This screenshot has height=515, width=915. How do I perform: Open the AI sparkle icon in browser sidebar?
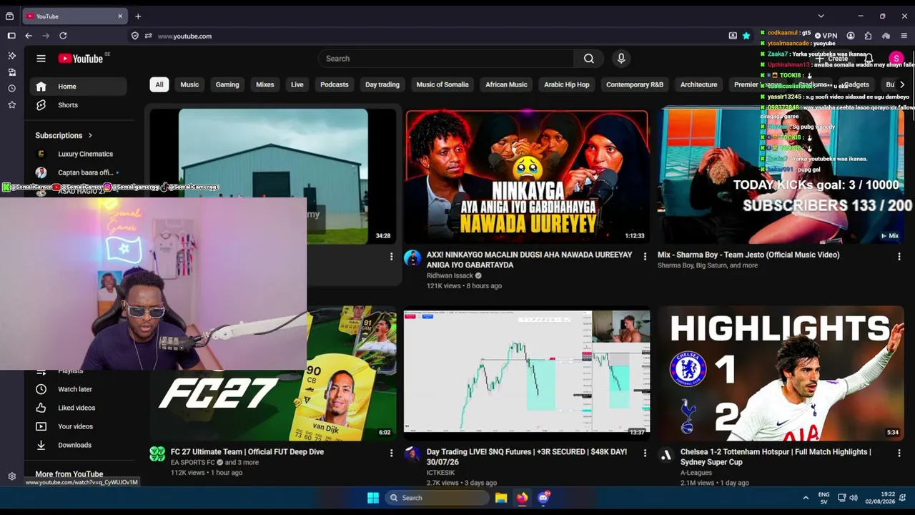[x=11, y=56]
